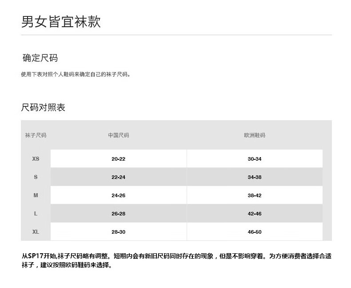Click the instruction text under 确定尺码
The width and height of the screenshot is (351, 288).
click(x=76, y=74)
